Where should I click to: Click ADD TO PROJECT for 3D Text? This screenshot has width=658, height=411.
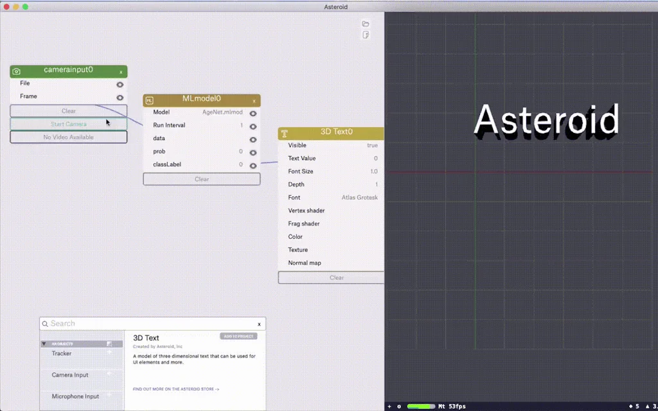tap(239, 336)
